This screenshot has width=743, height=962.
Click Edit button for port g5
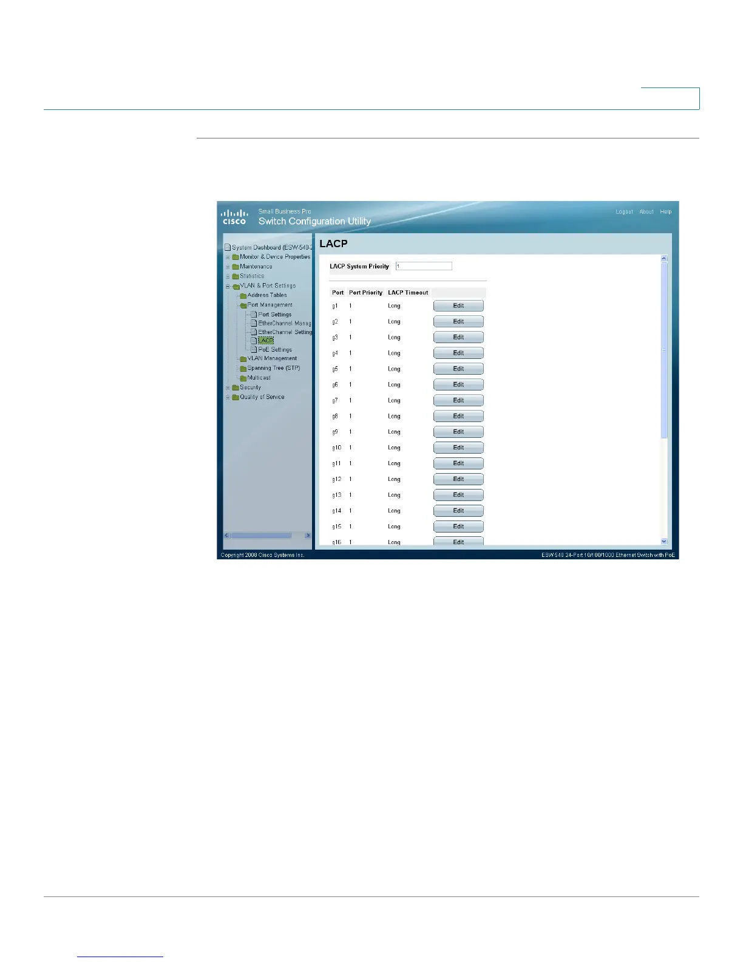coord(458,369)
